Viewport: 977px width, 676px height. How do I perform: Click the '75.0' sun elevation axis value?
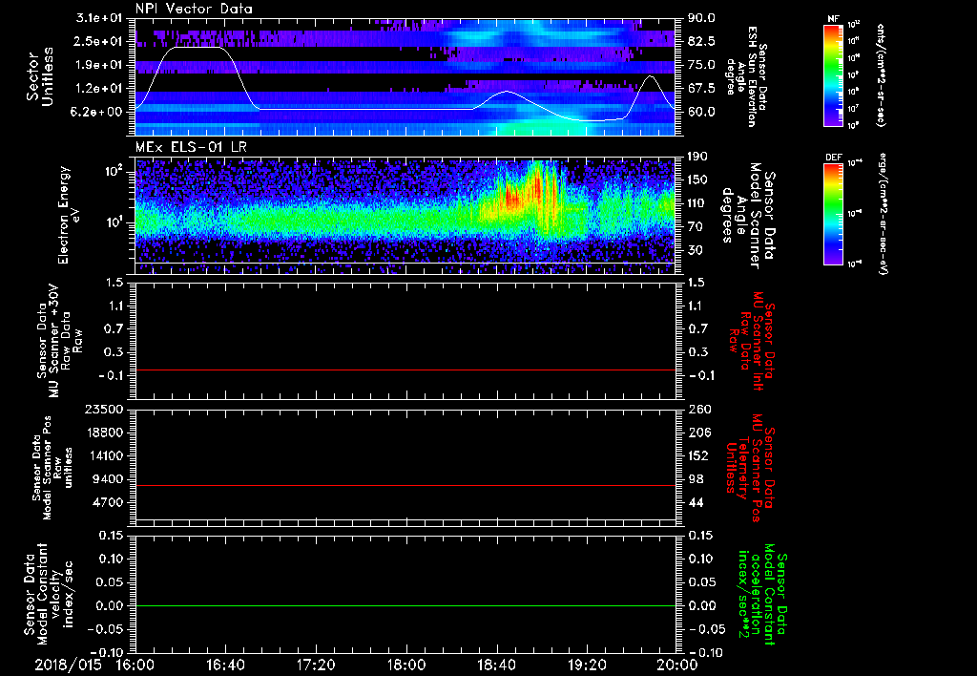[702, 65]
